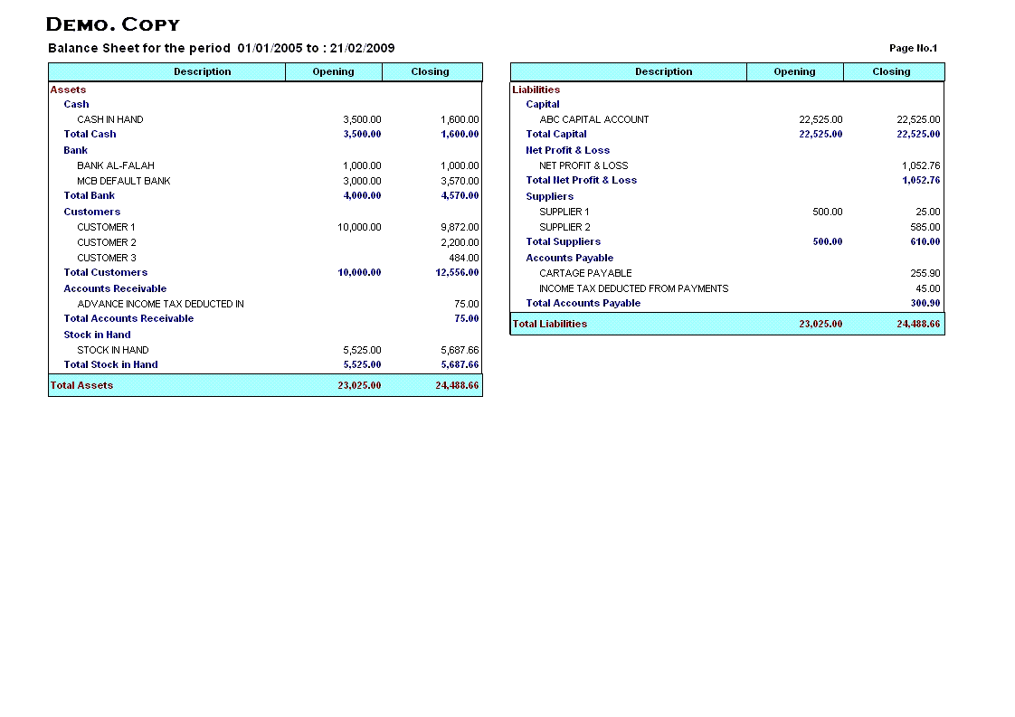Screen dimensions: 1015x717
Task: Click Total Liabilities opening value 23,025.00
Action: (821, 324)
